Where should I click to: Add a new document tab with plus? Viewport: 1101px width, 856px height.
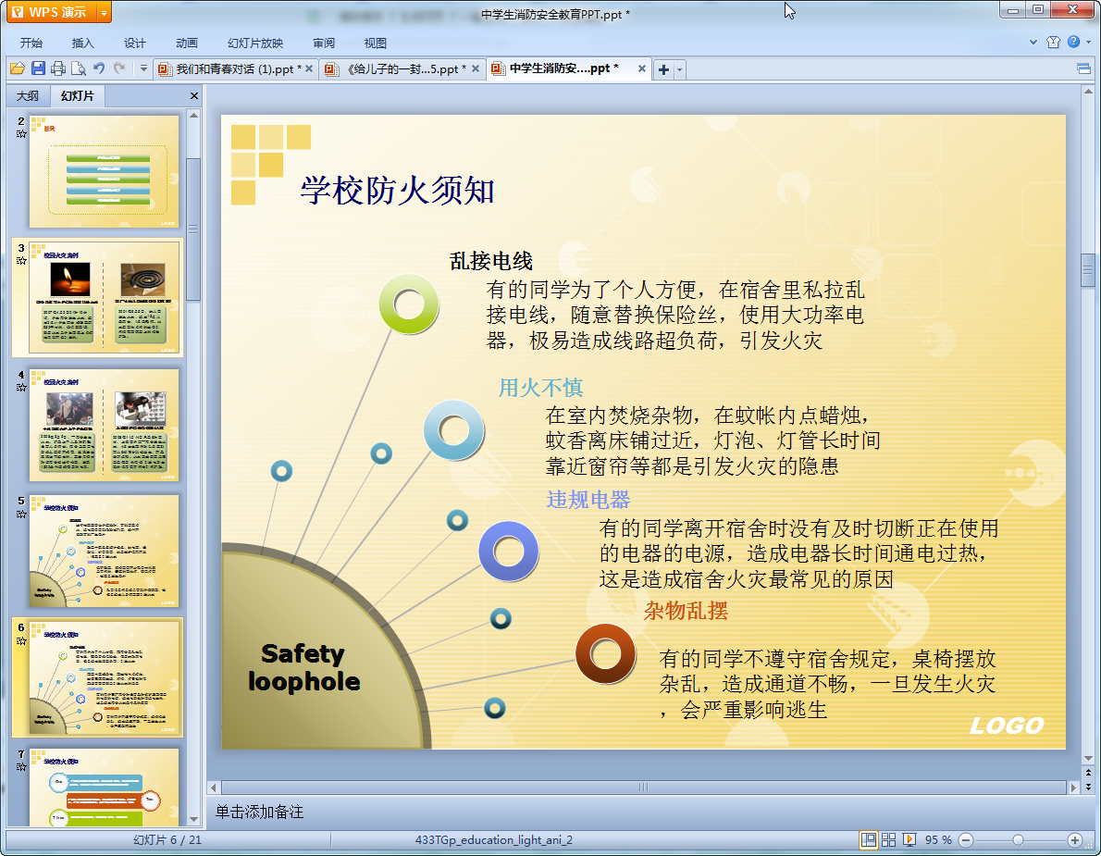pyautogui.click(x=663, y=69)
